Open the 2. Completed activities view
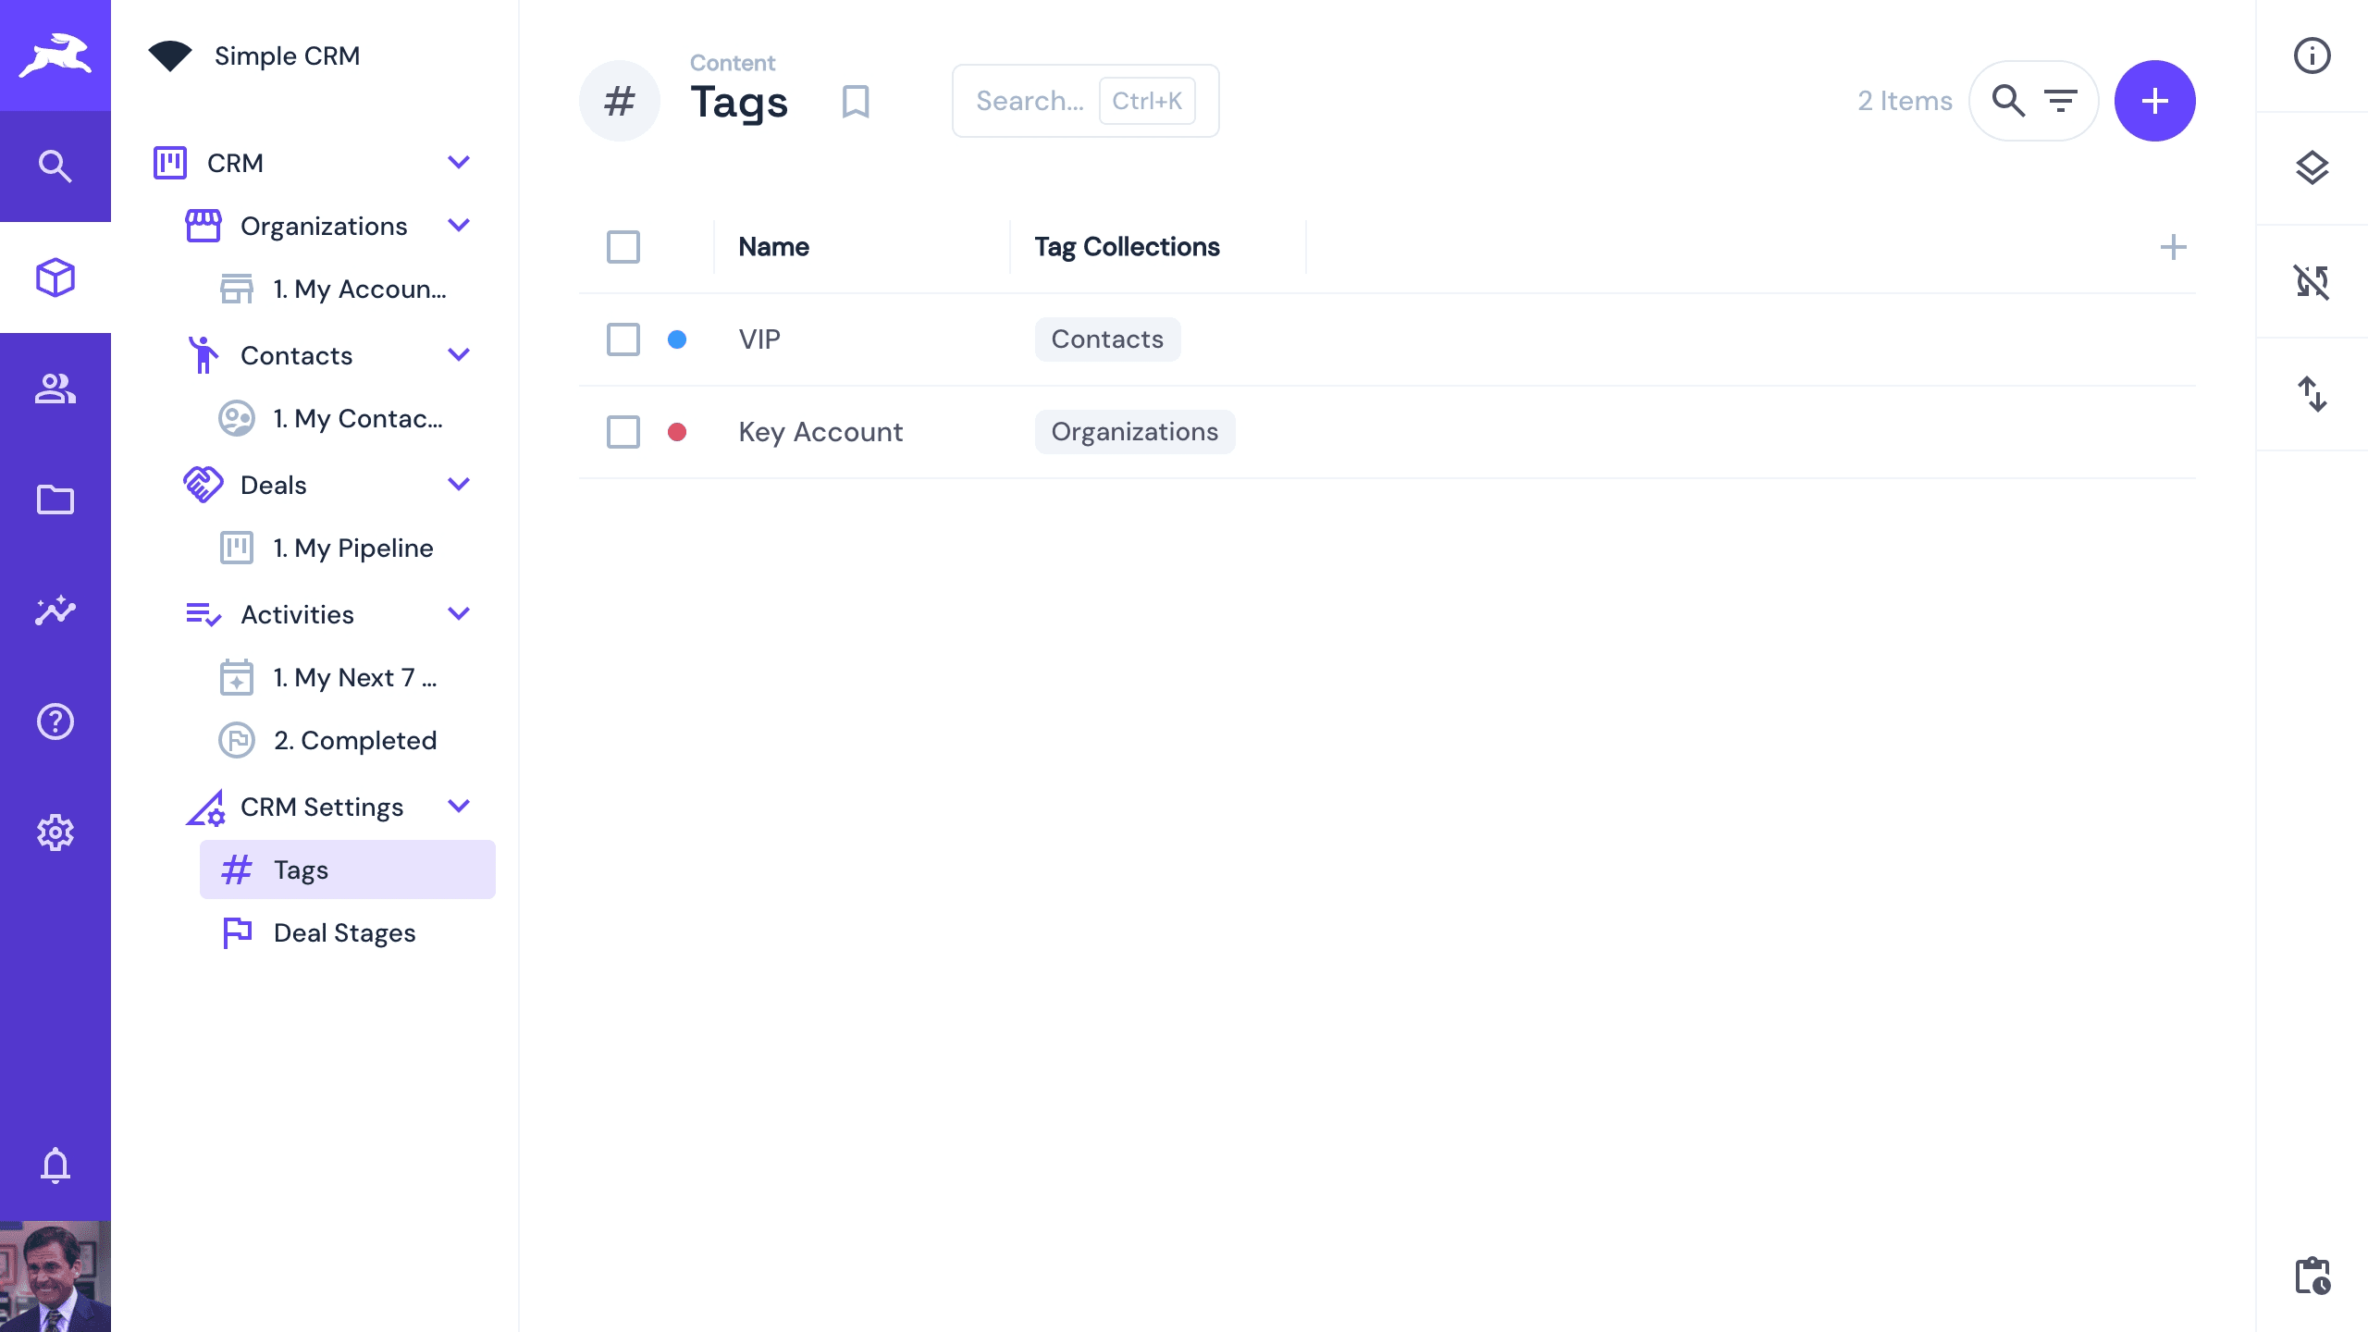 [x=354, y=740]
